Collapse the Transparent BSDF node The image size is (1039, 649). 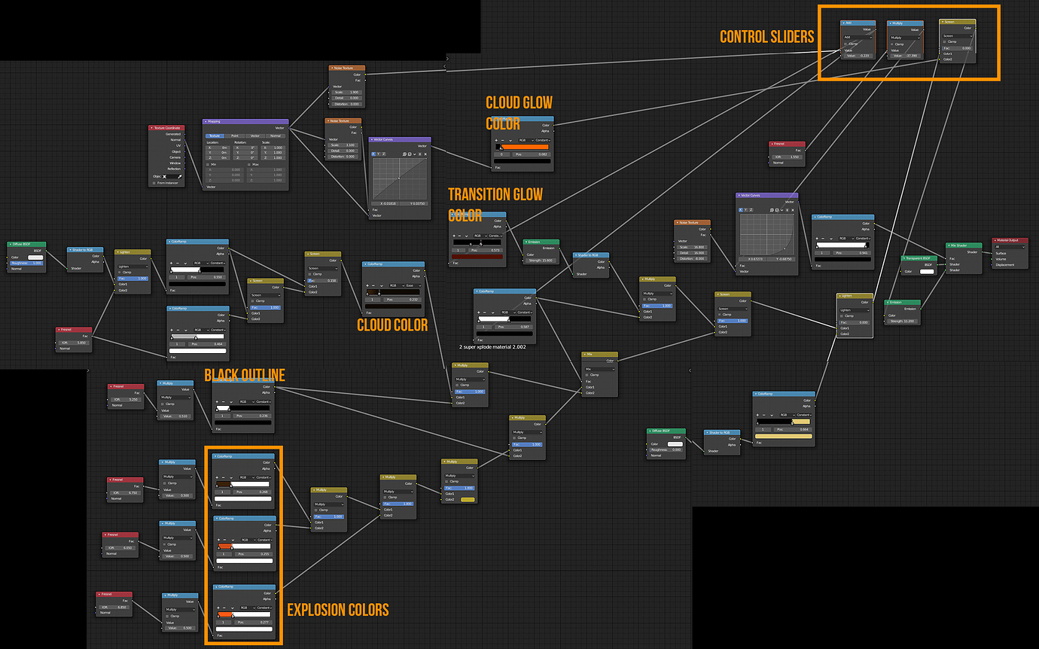[904, 258]
